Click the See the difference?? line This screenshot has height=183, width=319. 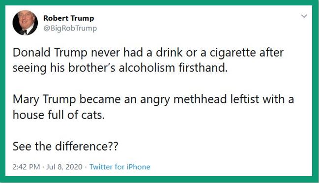coord(65,146)
